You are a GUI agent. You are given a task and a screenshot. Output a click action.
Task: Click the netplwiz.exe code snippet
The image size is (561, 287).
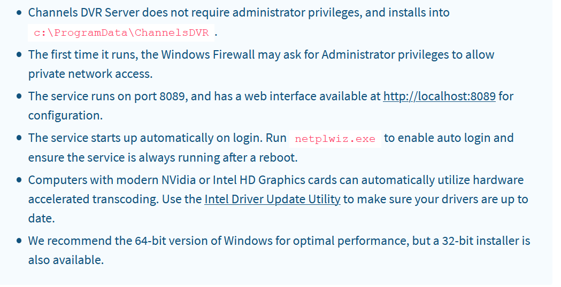[x=335, y=139]
